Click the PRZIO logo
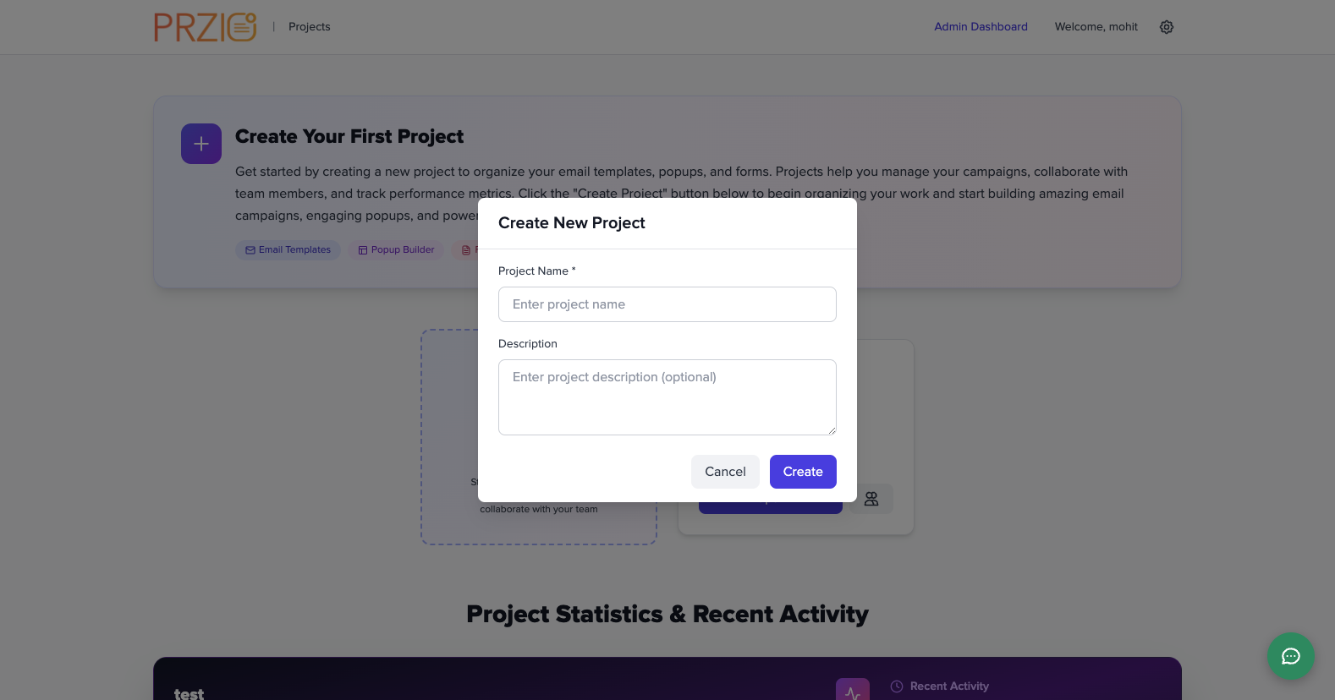Screen dimensions: 1335x700 click(205, 26)
